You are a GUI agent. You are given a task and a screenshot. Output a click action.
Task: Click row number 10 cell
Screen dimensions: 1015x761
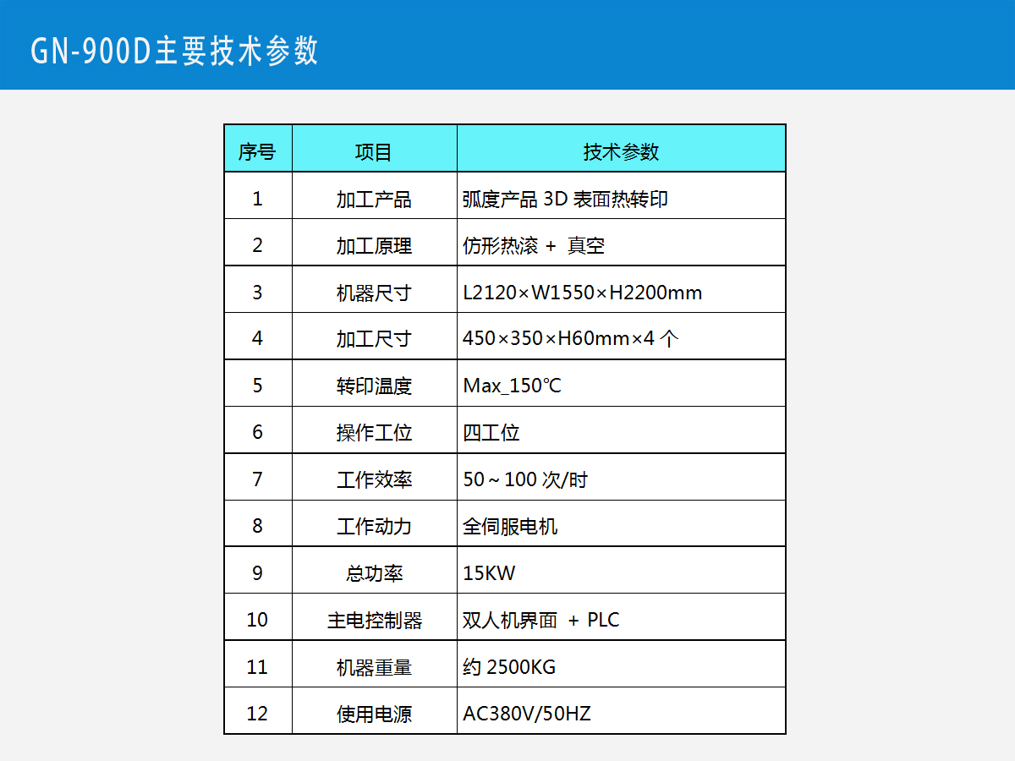click(x=258, y=617)
